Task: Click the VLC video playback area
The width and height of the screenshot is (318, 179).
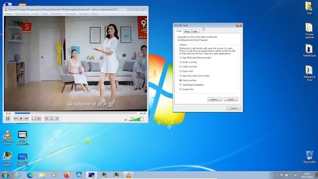Action: pyautogui.click(x=76, y=64)
